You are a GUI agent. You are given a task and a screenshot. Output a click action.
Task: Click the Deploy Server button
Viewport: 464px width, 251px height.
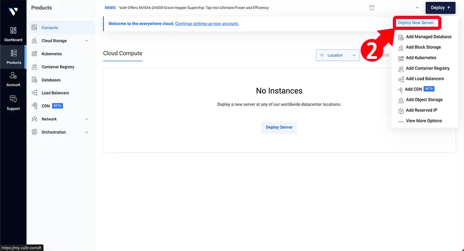(279, 127)
